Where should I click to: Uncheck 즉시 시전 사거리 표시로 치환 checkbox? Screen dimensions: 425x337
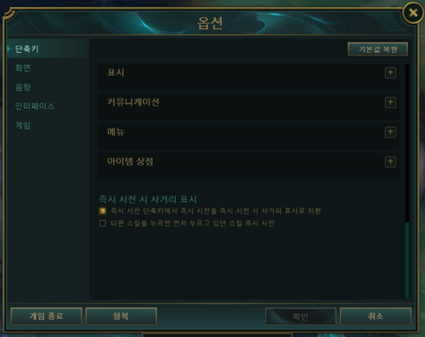coord(102,211)
